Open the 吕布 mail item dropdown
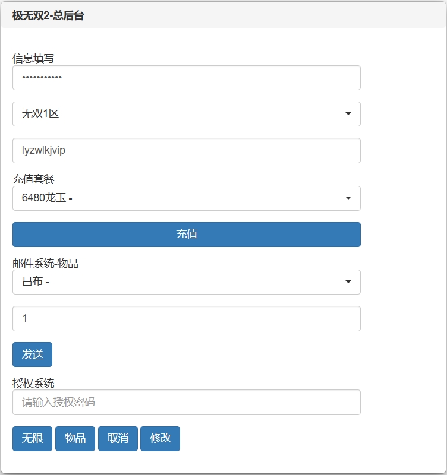 [186, 282]
